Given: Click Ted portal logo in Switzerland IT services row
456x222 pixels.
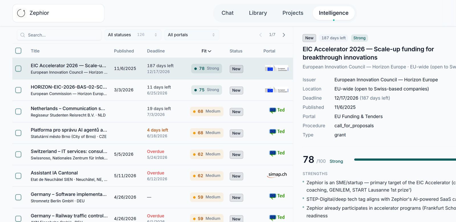Looking at the screenshot, I should [x=277, y=153].
